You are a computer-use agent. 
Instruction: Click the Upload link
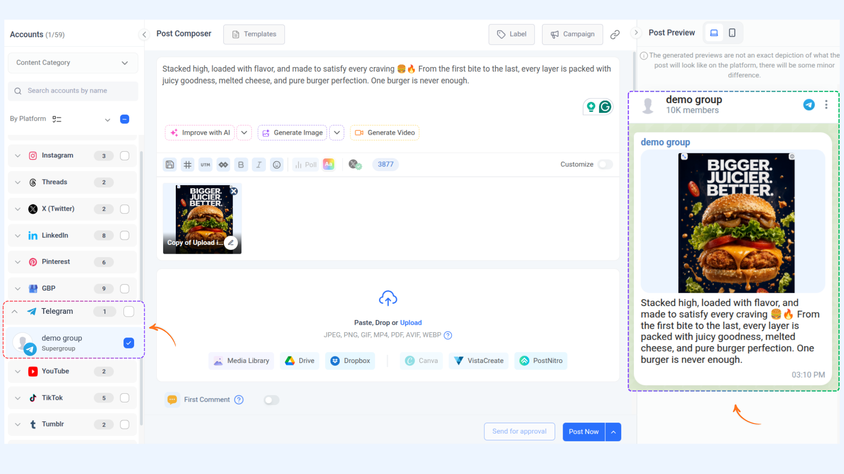(x=411, y=323)
